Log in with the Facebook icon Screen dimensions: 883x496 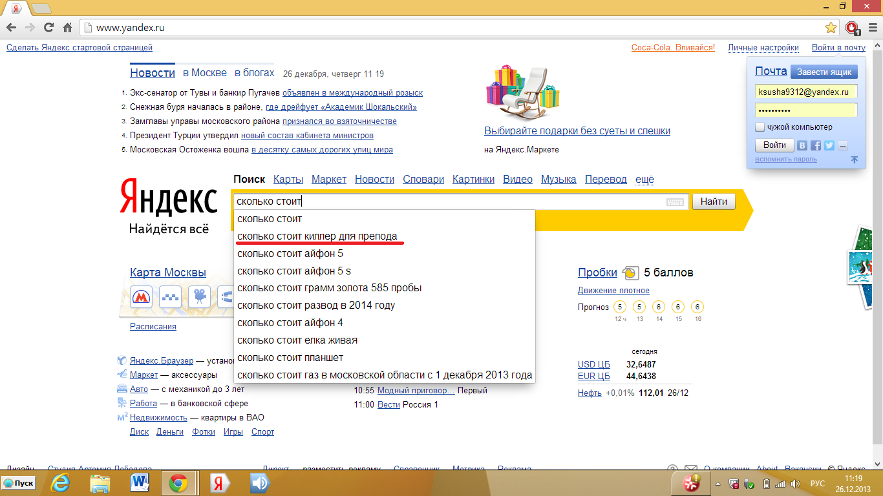click(816, 145)
